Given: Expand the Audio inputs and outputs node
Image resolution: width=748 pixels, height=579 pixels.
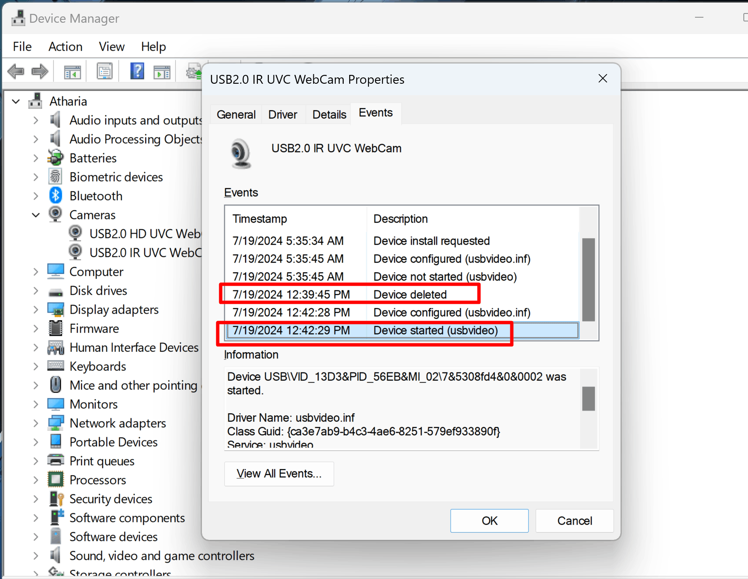Looking at the screenshot, I should click(x=36, y=120).
